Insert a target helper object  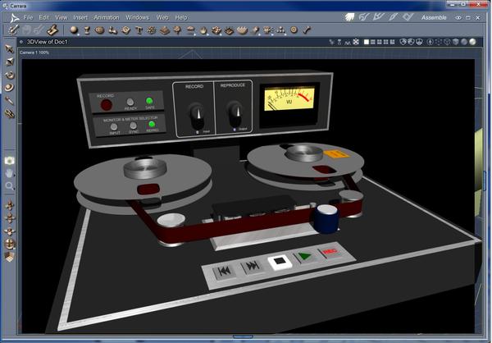[294, 30]
